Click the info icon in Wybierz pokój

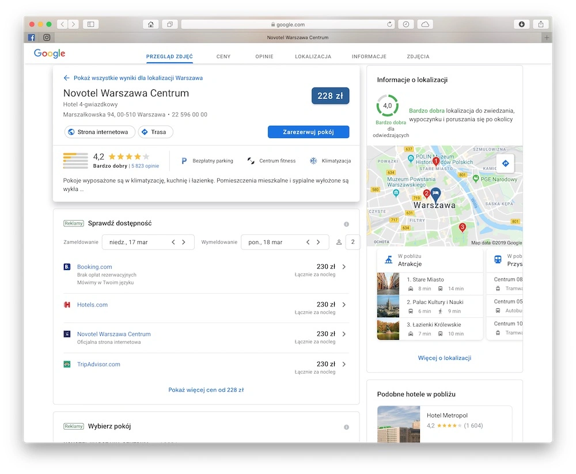pos(346,427)
